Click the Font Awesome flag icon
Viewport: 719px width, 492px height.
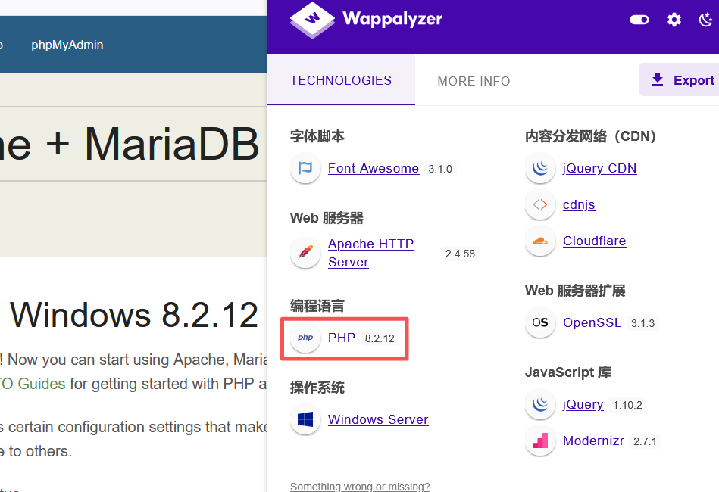305,168
